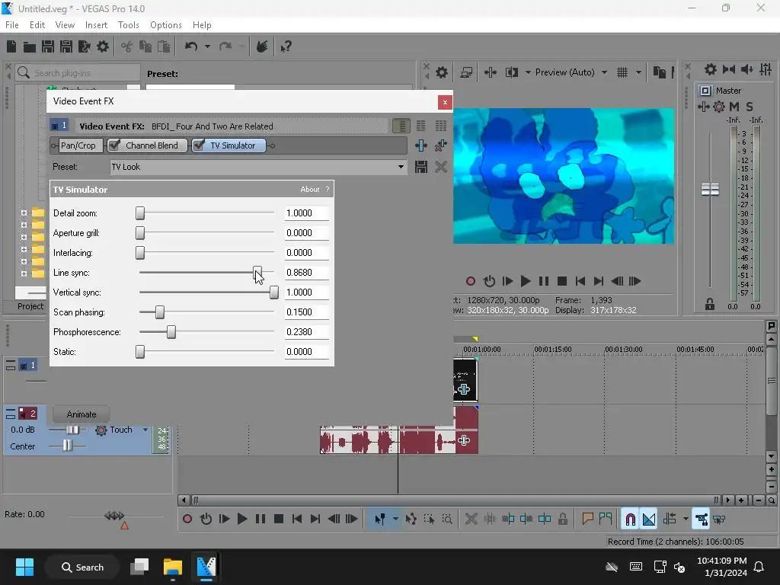Open the Preview (Auto) quality dropdown
The width and height of the screenshot is (780, 585).
coord(604,72)
